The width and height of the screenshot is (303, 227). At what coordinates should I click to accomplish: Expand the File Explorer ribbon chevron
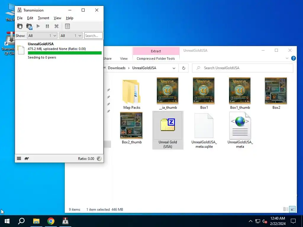coord(287,58)
